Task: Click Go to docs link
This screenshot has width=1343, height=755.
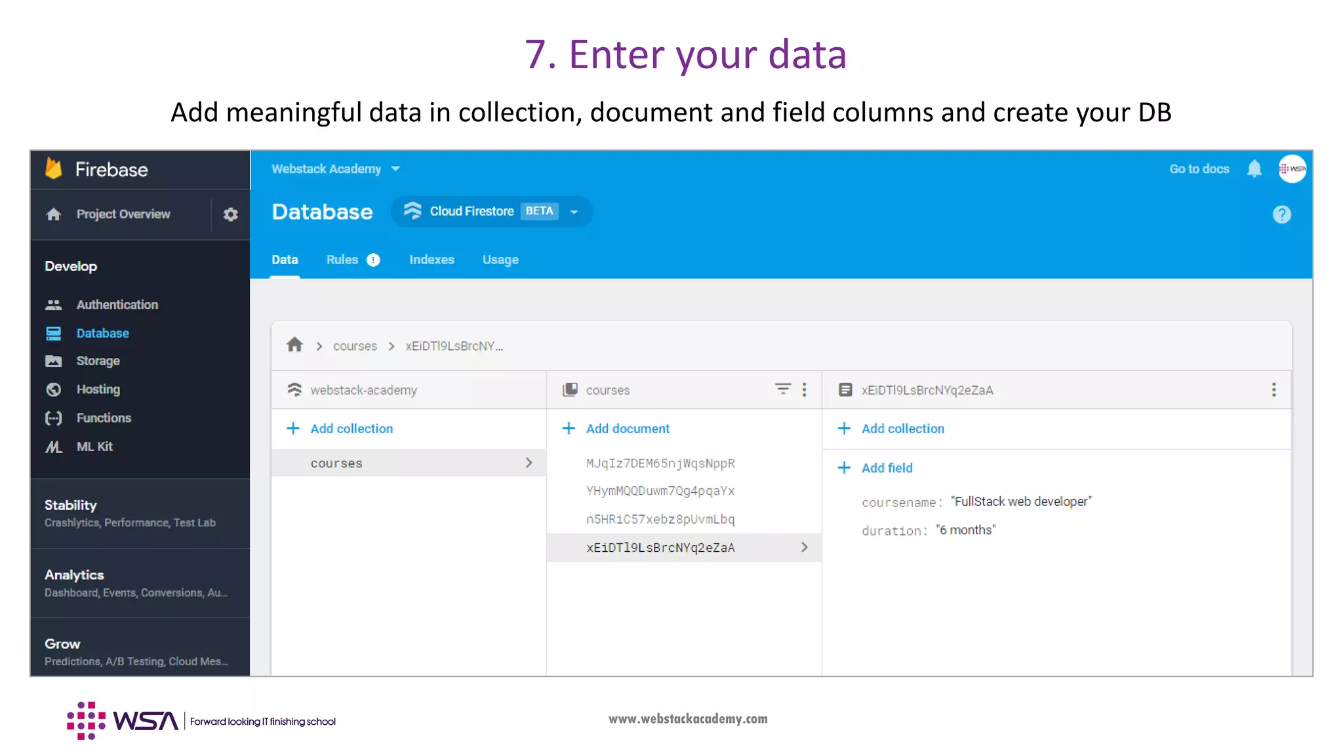Action: pos(1199,169)
